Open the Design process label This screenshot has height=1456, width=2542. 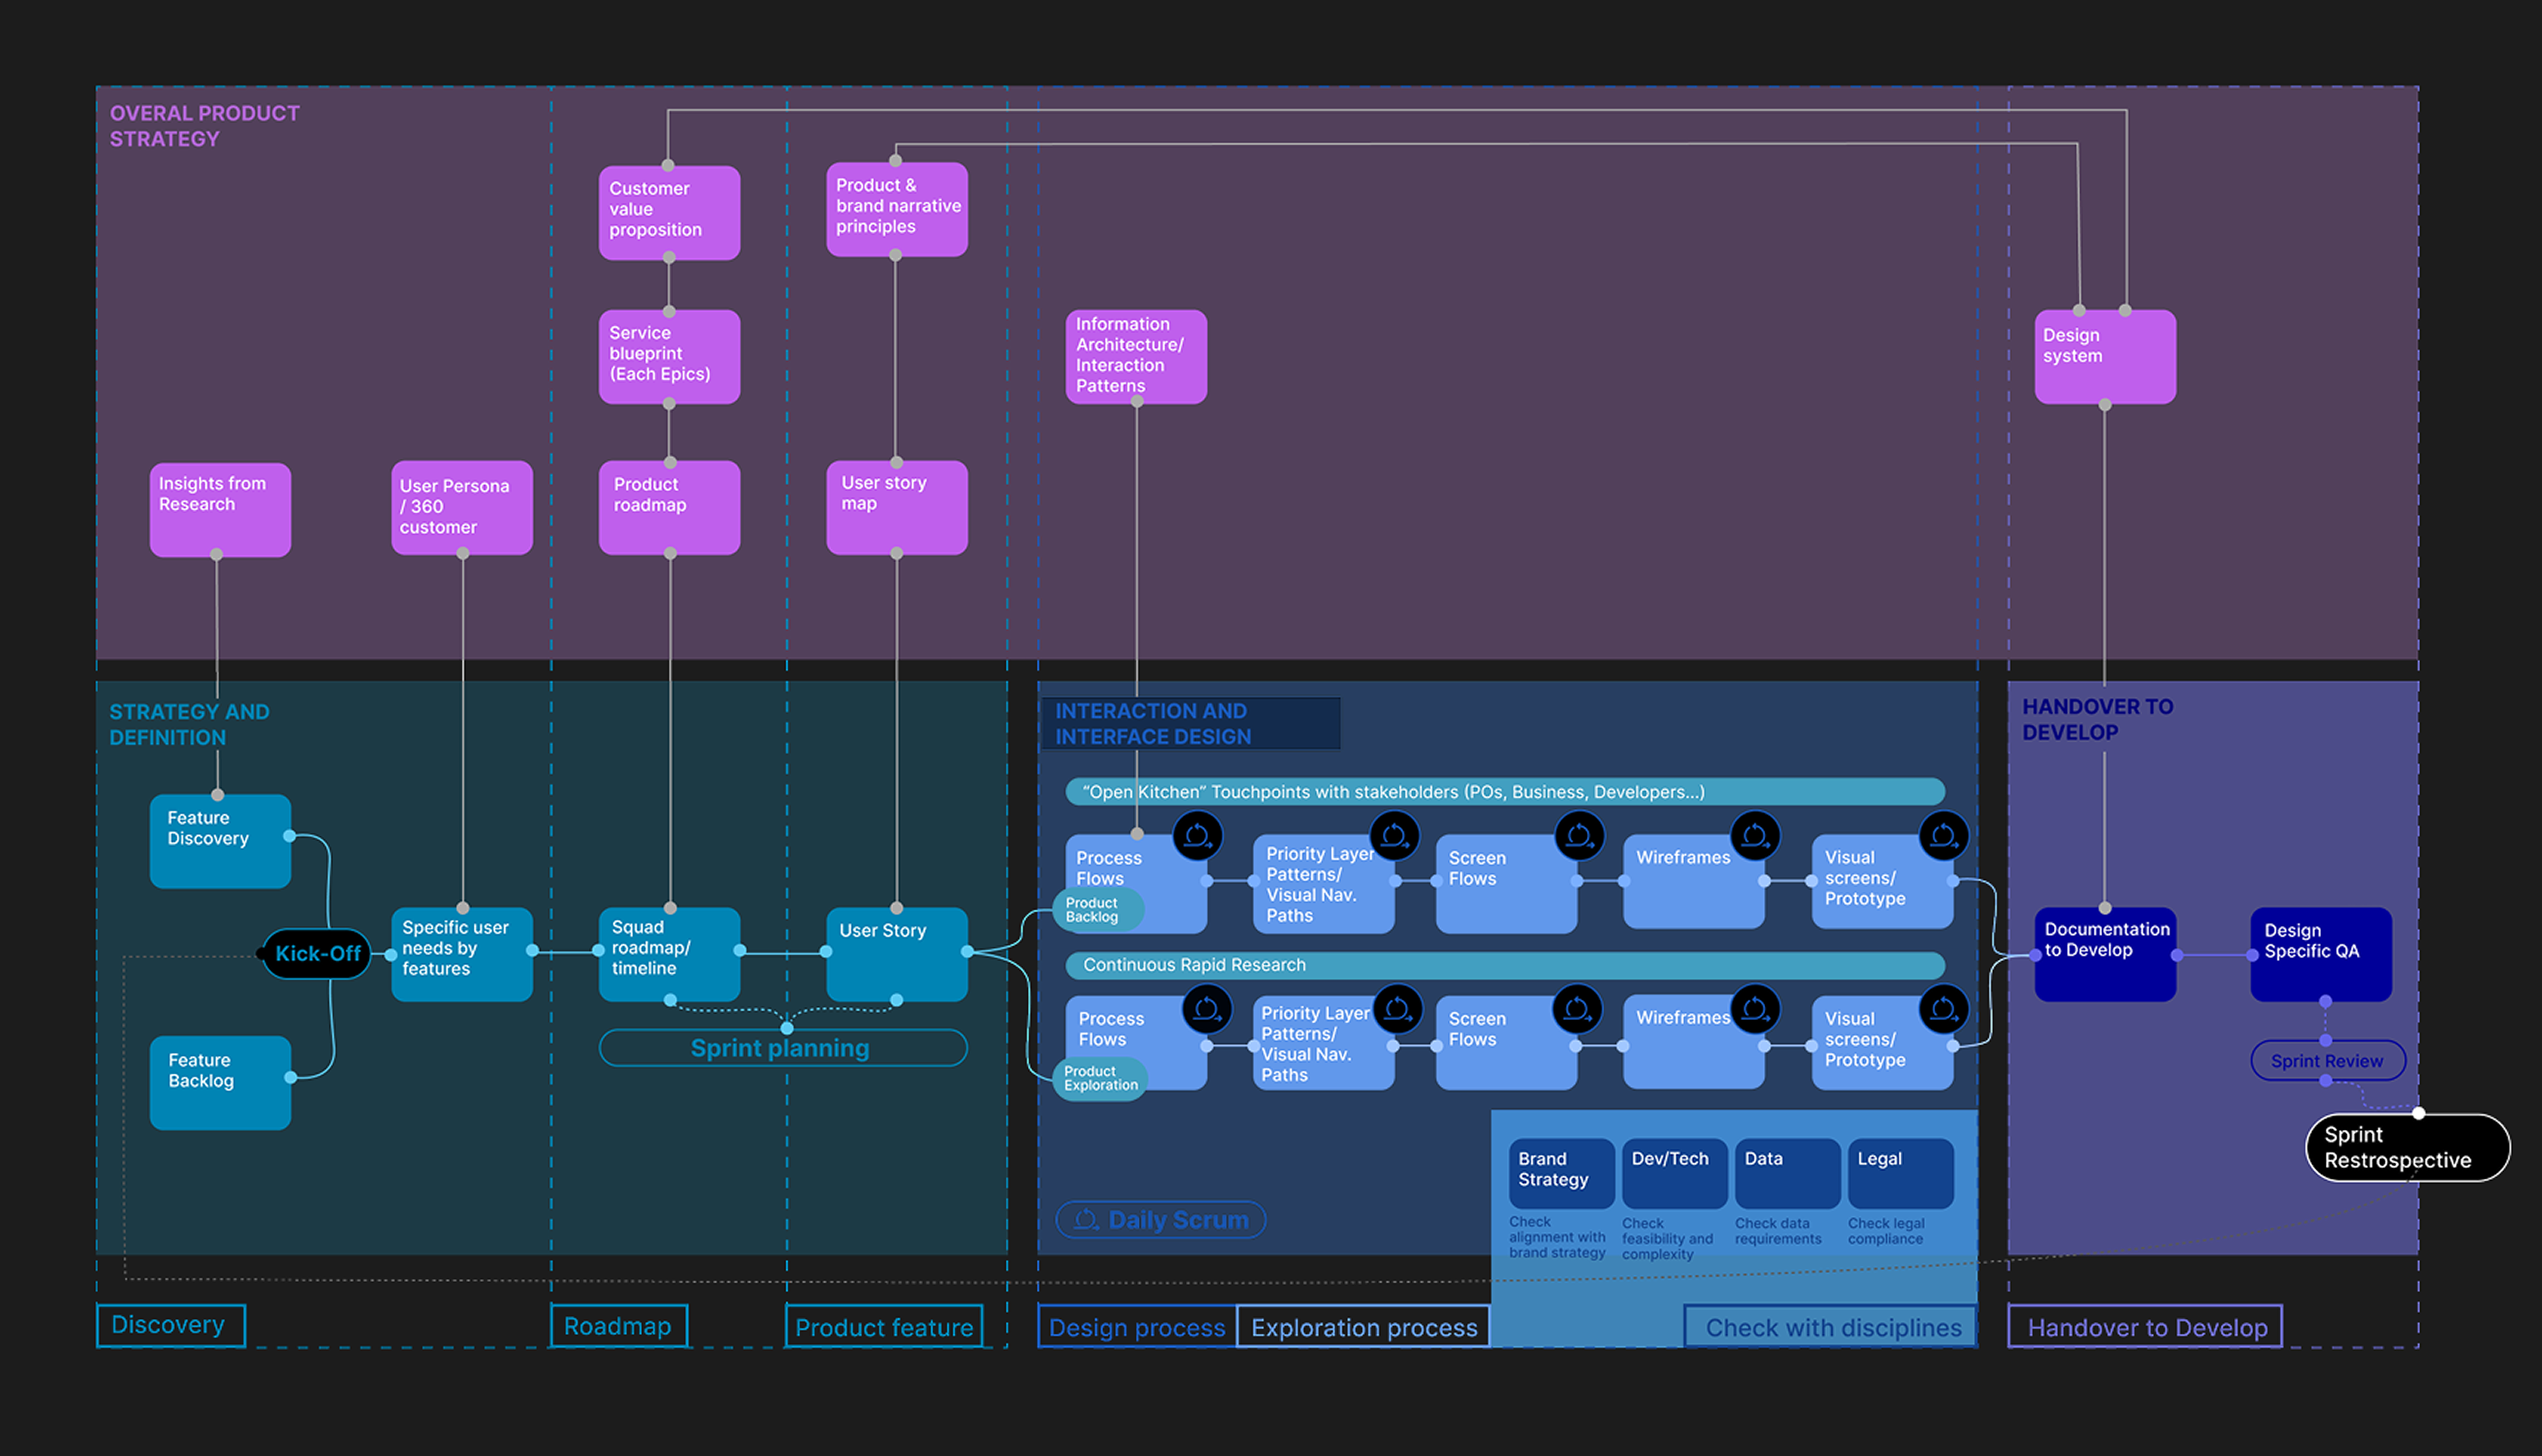pyautogui.click(x=1137, y=1327)
